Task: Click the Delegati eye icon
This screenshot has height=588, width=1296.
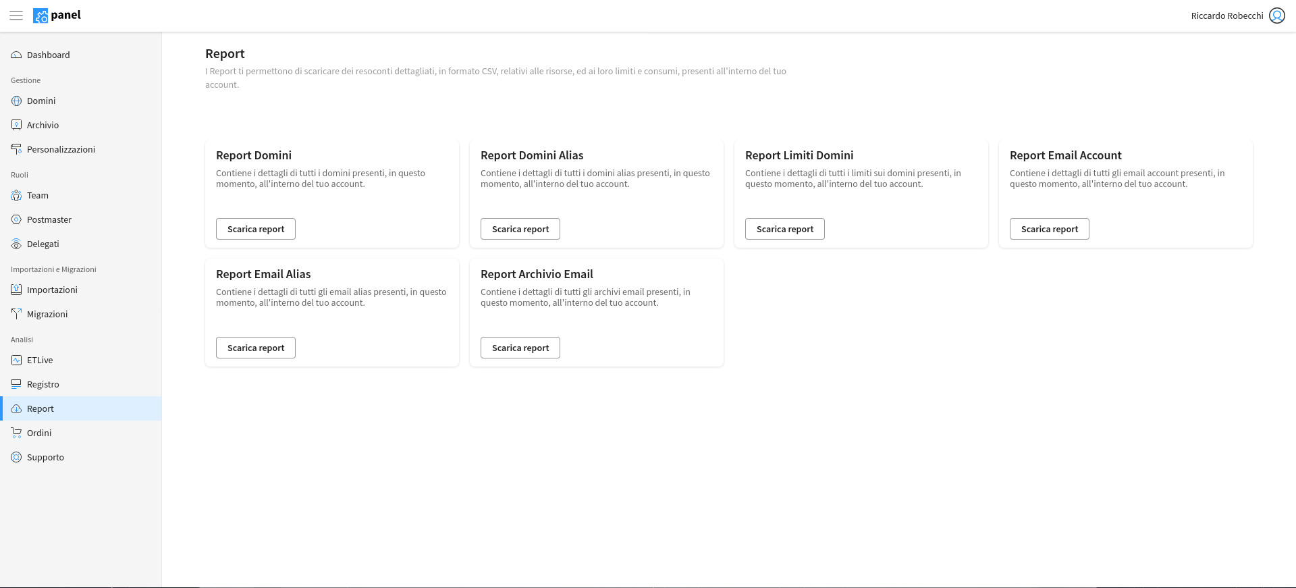Action: pyautogui.click(x=16, y=244)
